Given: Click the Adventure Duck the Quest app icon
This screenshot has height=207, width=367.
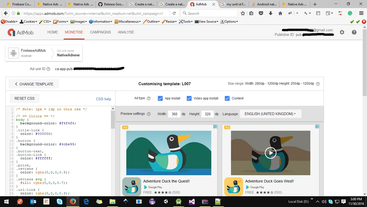Looking at the screenshot, I should coord(132,187).
